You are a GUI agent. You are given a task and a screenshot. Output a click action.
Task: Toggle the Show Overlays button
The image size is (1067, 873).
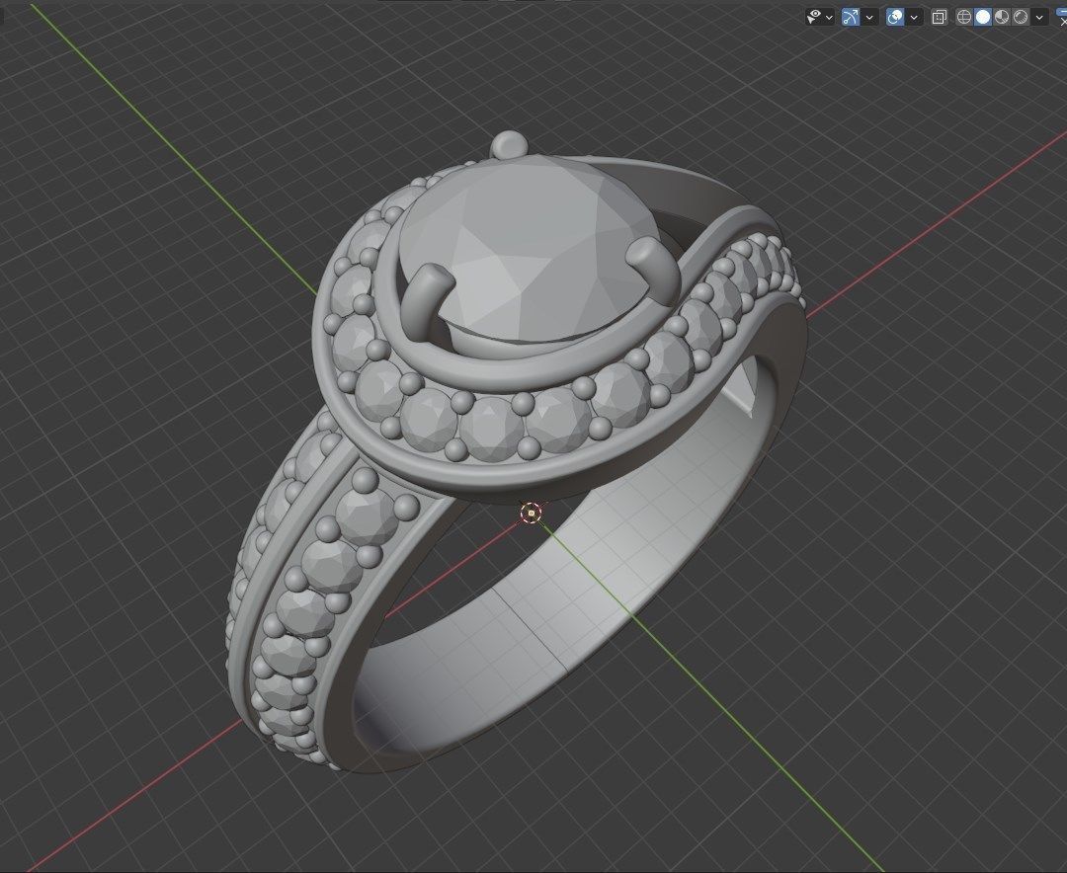[895, 17]
